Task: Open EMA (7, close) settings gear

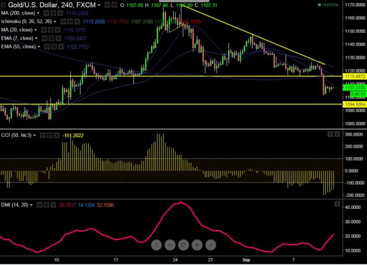Action: click(x=52, y=39)
